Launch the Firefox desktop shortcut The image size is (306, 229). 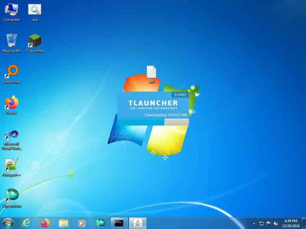click(12, 105)
